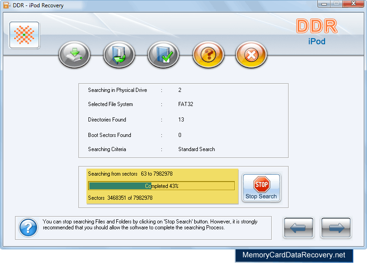The image size is (367, 263).
Task: Close the DDR iPod Recovery window
Action: tap(353, 4)
